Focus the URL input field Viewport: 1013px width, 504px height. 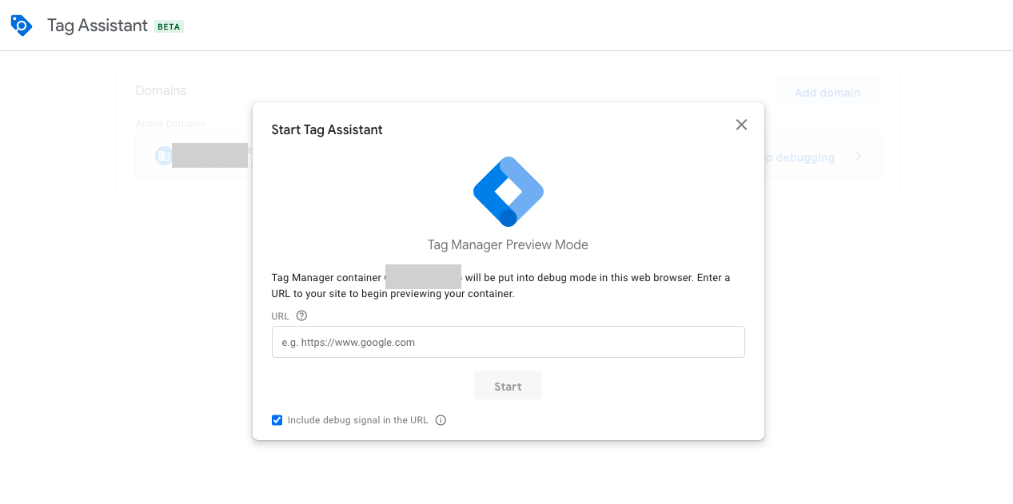pyautogui.click(x=508, y=342)
